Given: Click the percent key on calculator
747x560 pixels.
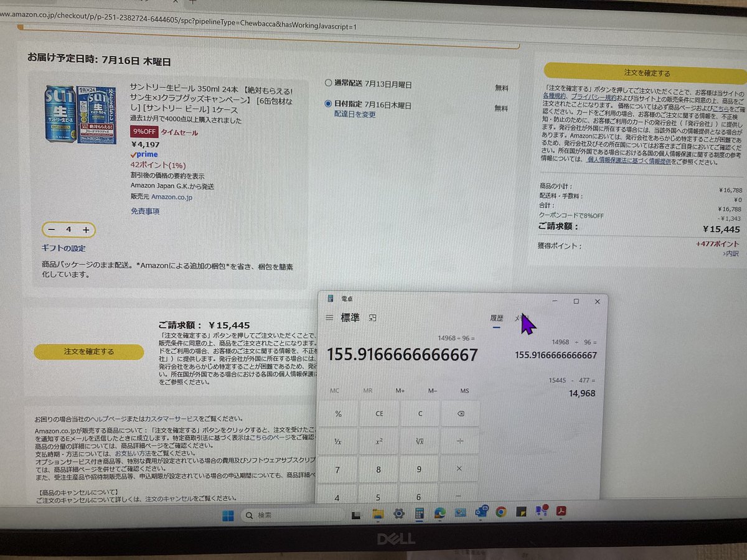Looking at the screenshot, I should (x=338, y=413).
